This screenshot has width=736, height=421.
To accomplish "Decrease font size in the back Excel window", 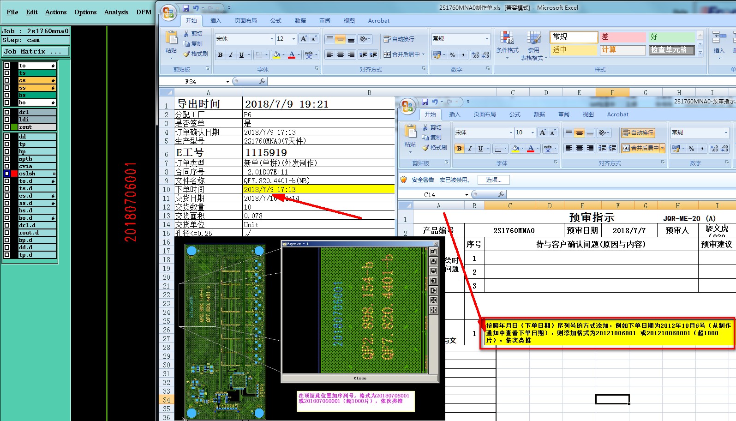I will [314, 39].
